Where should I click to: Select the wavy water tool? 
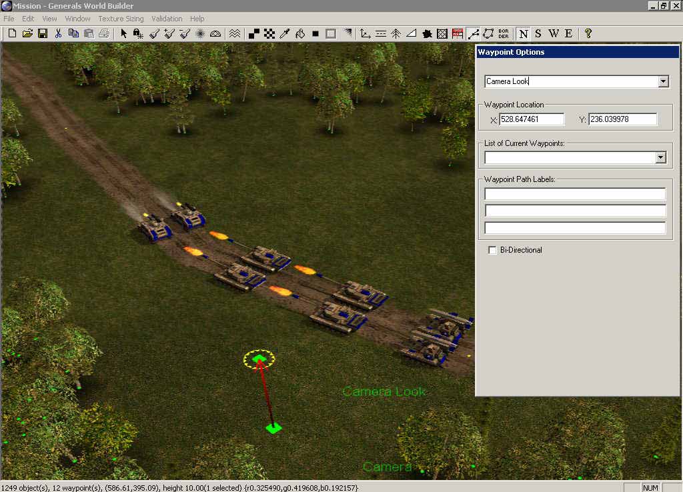coord(235,33)
